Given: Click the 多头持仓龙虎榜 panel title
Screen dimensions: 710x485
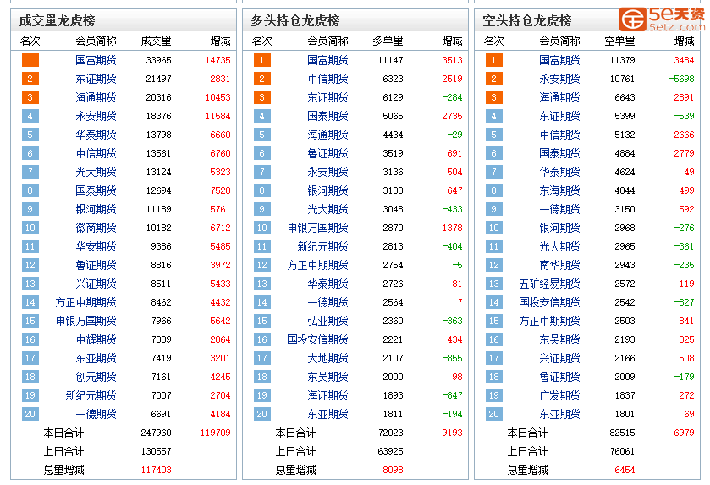Looking at the screenshot, I should (294, 21).
